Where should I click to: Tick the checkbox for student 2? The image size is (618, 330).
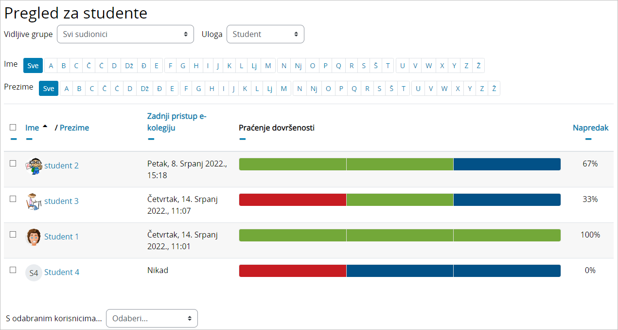[13, 164]
